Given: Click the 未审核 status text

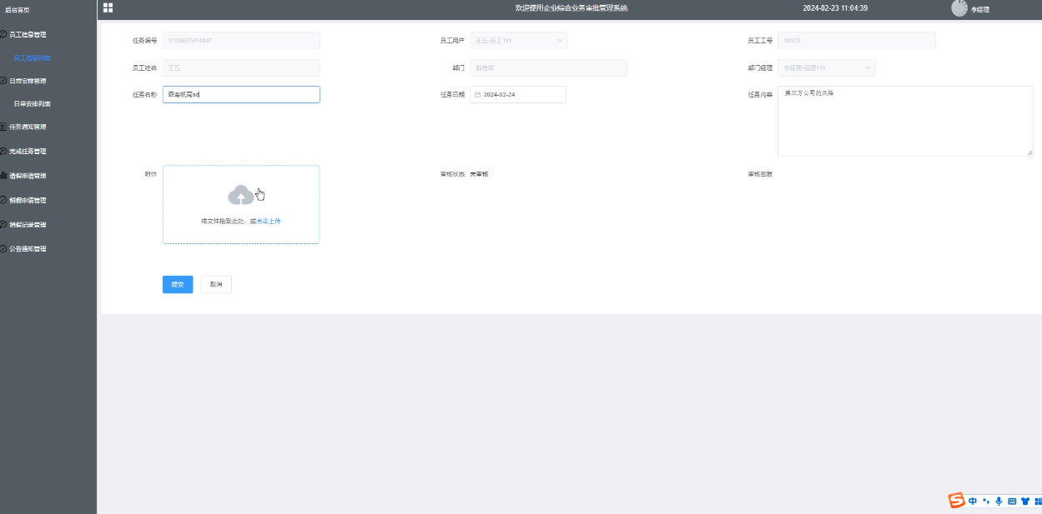Looking at the screenshot, I should coord(479,175).
